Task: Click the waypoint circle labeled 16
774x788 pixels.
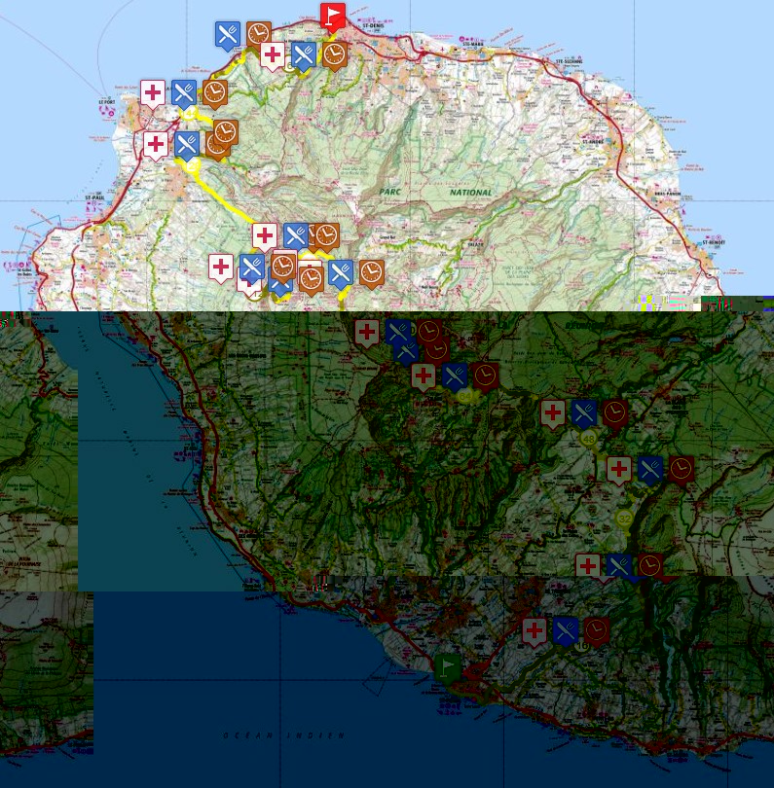Action: [582, 646]
